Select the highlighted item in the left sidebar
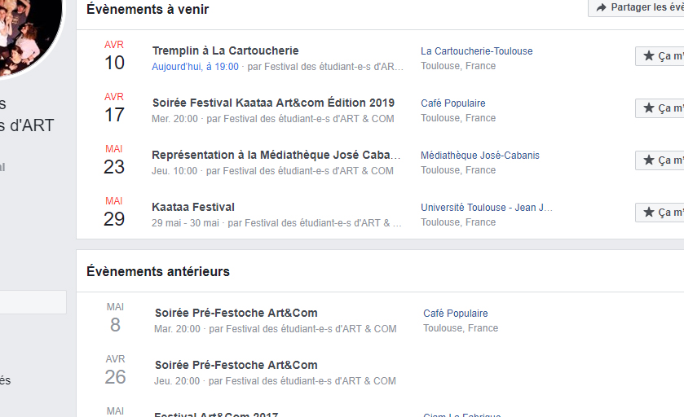684x417 pixels. point(33,302)
